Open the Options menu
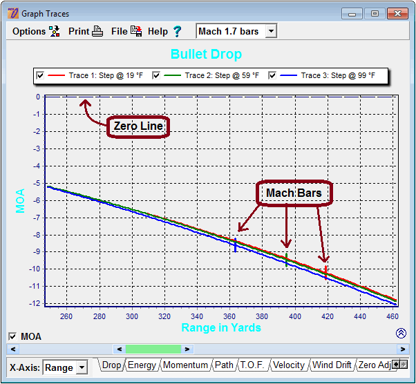The height and width of the screenshot is (384, 416). (x=29, y=31)
